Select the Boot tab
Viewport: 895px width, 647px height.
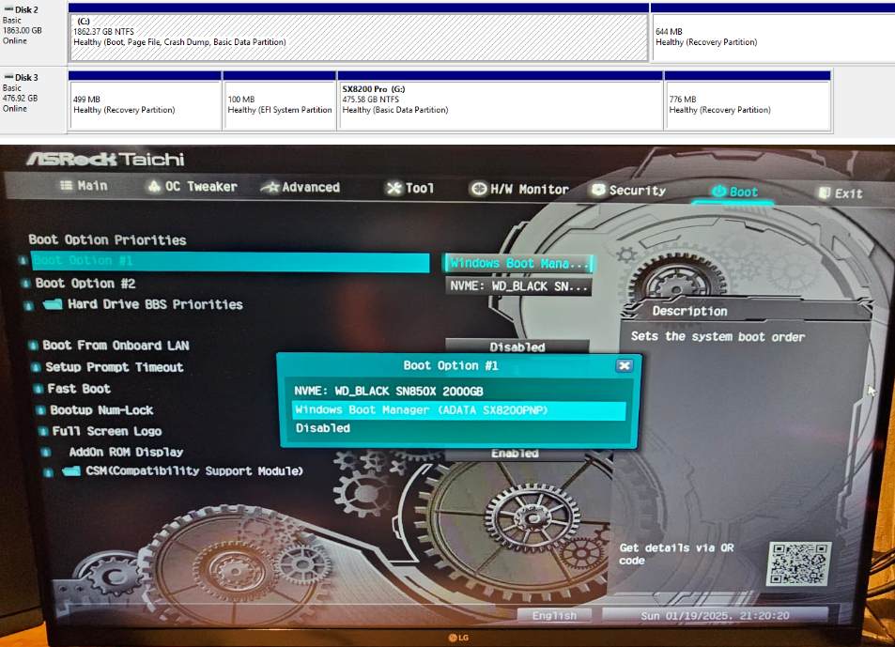tap(735, 192)
